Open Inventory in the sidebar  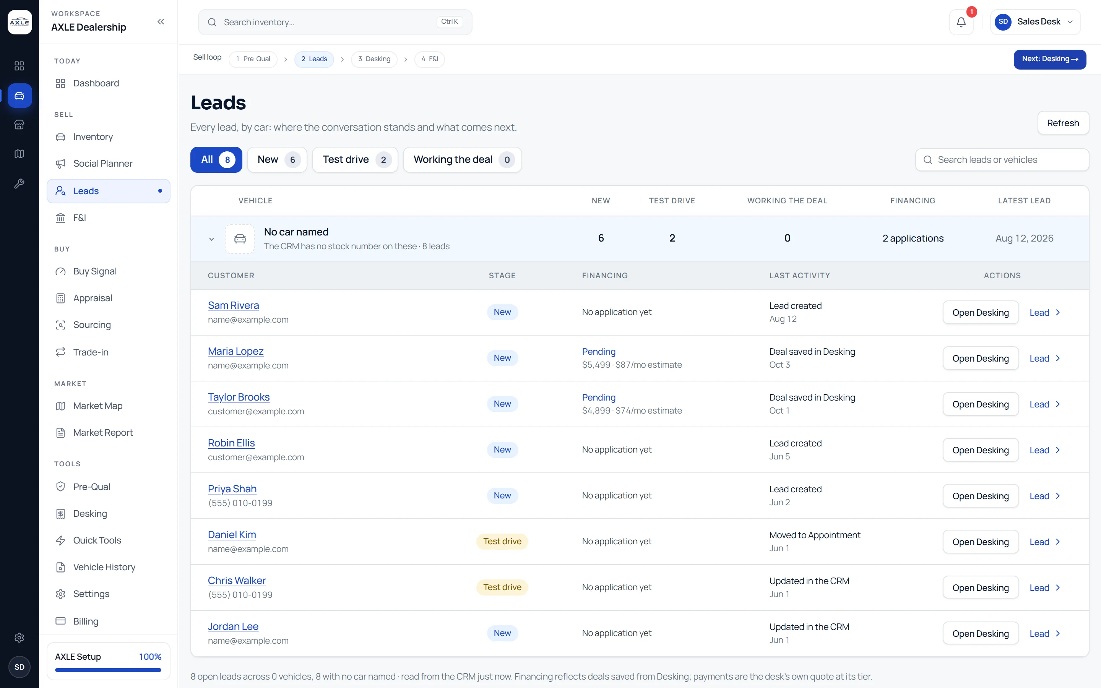click(x=108, y=137)
